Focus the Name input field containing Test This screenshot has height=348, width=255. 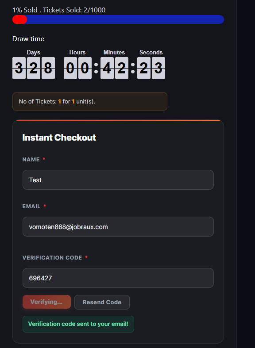[118, 180]
